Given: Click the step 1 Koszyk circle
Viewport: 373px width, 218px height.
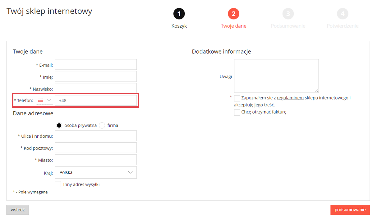Looking at the screenshot, I should [x=179, y=14].
